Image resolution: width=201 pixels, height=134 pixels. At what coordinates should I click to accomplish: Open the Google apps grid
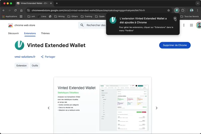[191, 25]
